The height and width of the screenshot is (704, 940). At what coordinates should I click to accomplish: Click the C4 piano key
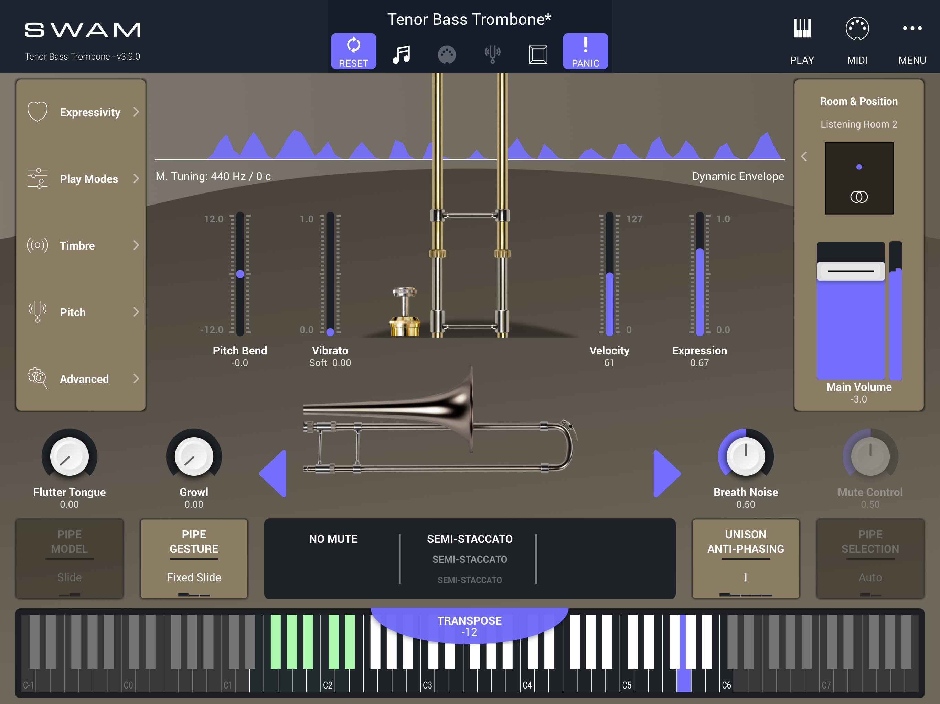click(527, 681)
